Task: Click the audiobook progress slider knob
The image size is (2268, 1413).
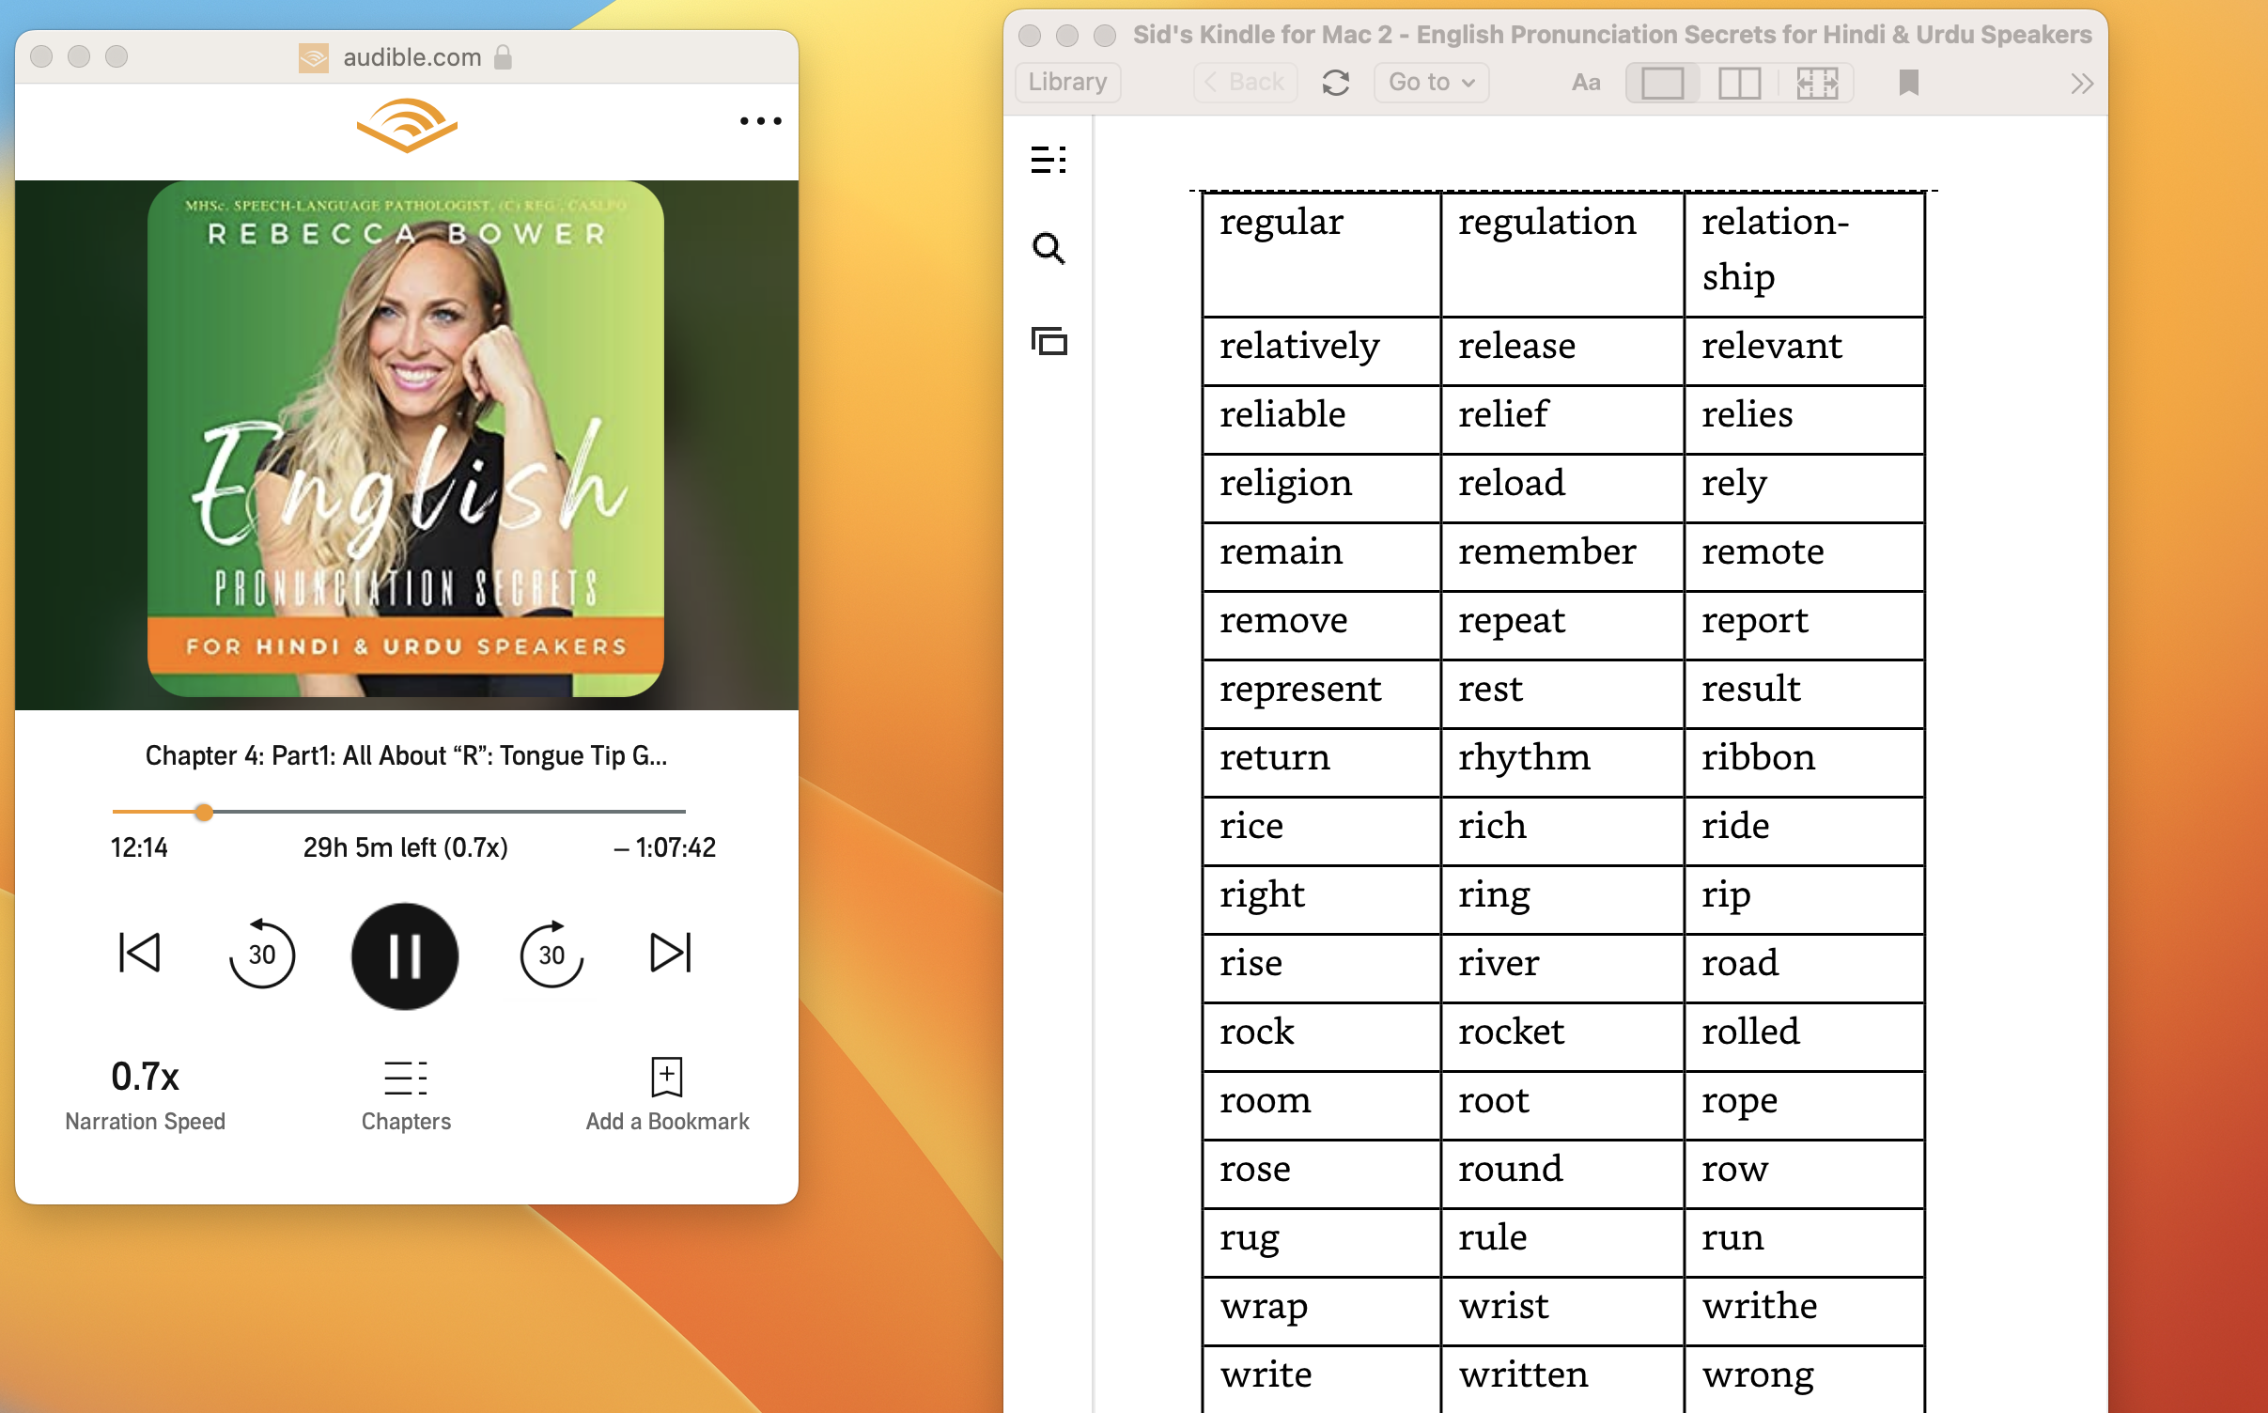Action: click(x=204, y=812)
